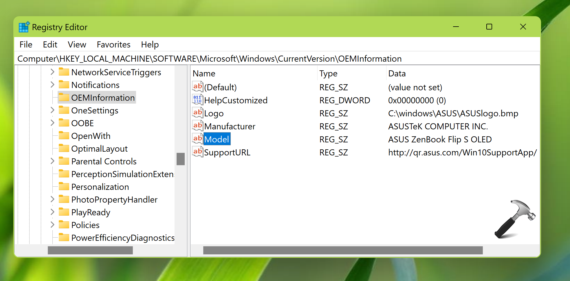The width and height of the screenshot is (570, 281).
Task: Click the folder icon of OneSettings key
Action: point(64,110)
